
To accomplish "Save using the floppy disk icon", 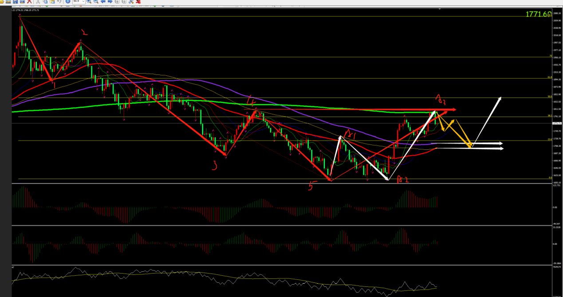I will (x=16, y=1).
